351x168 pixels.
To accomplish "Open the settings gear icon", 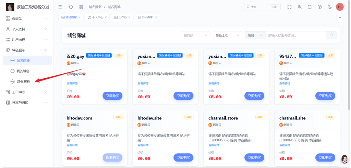I will [319, 7].
